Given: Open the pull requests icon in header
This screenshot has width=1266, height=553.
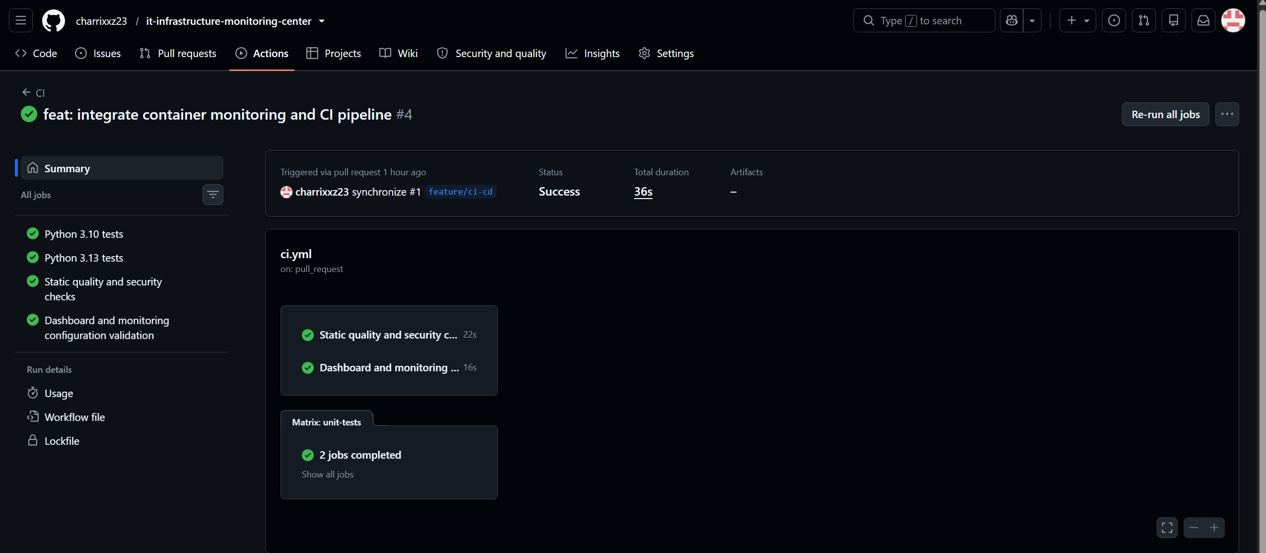Looking at the screenshot, I should tap(1144, 20).
